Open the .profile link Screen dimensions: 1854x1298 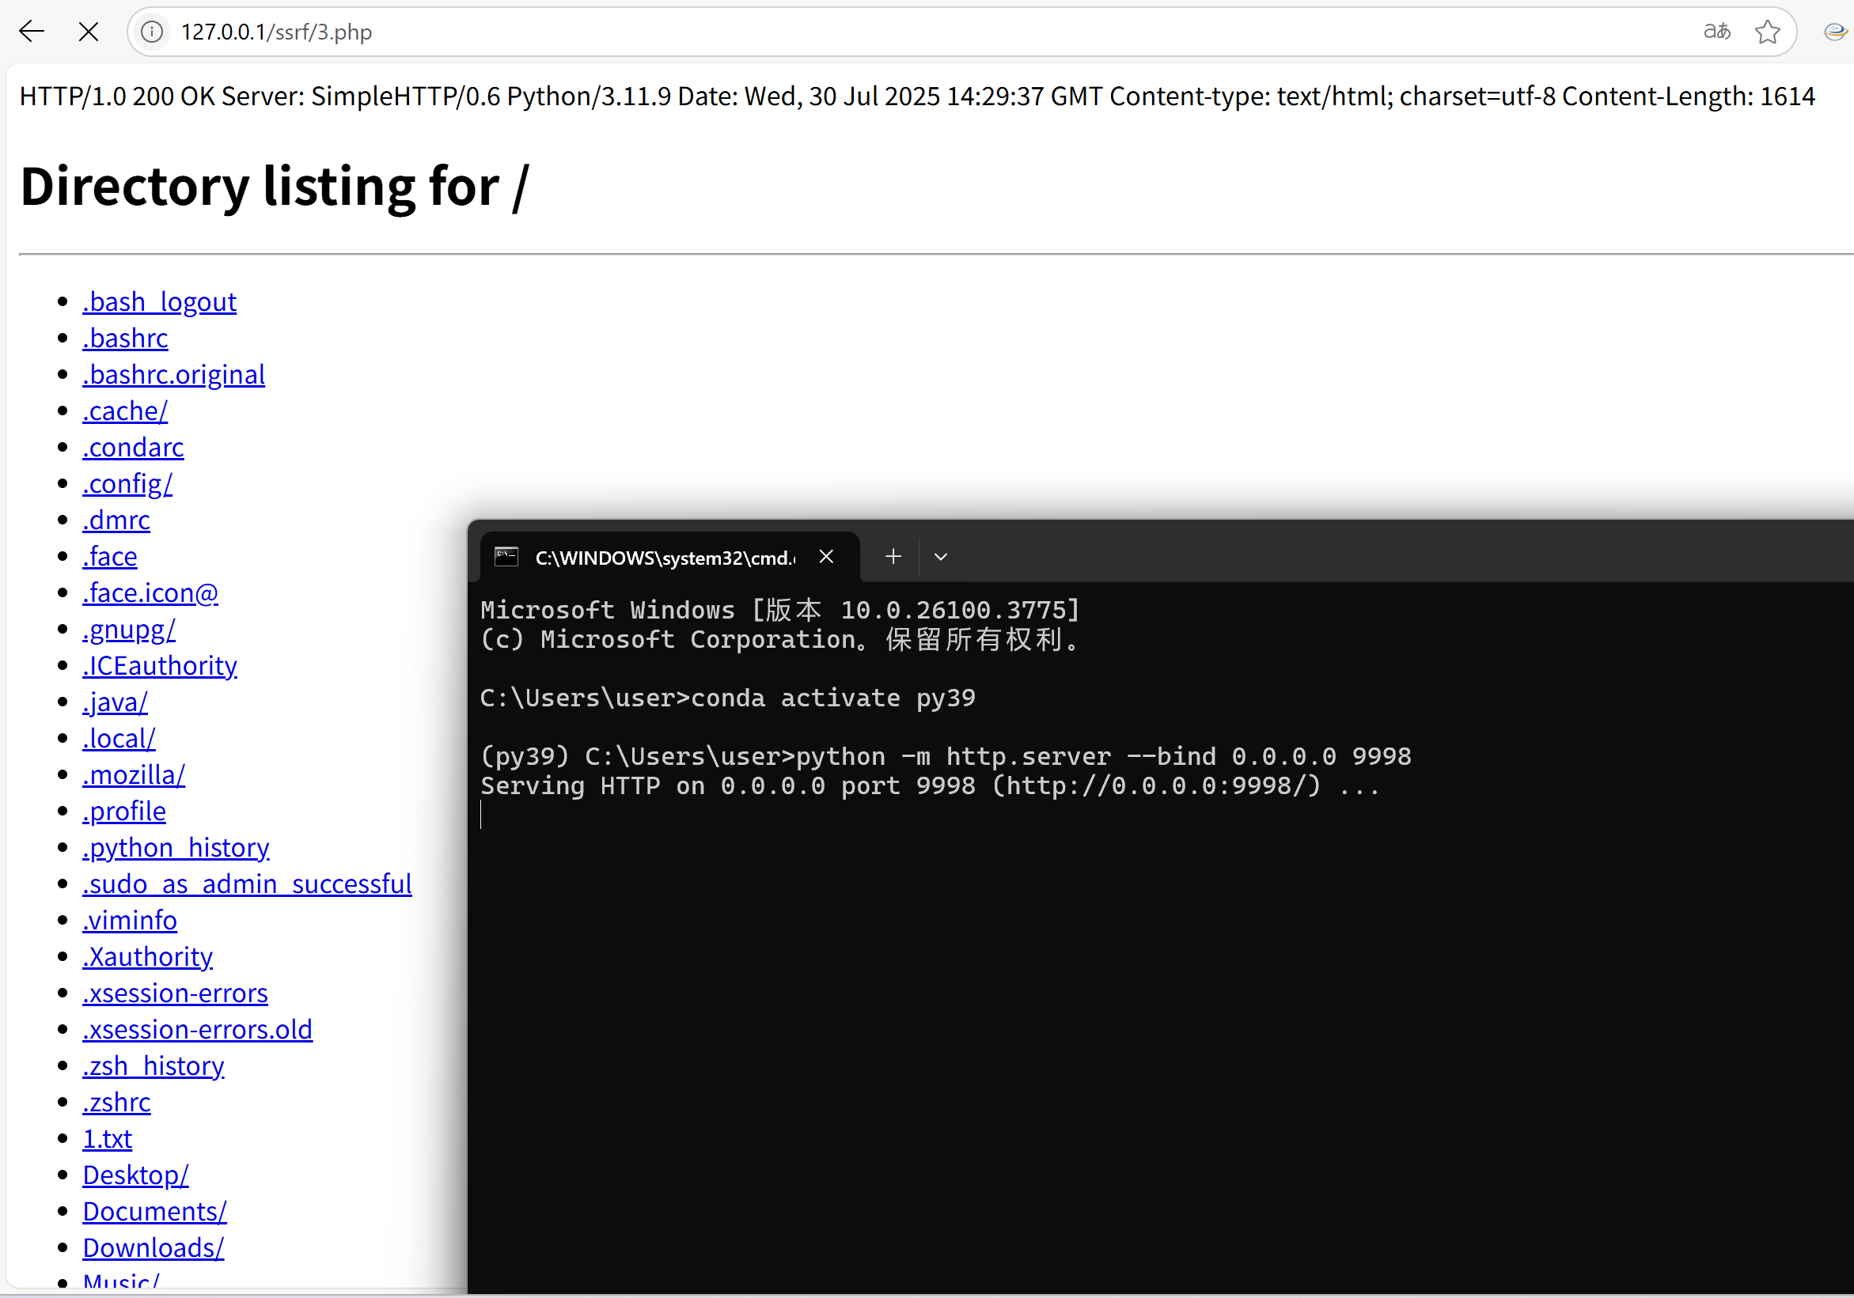coord(124,811)
